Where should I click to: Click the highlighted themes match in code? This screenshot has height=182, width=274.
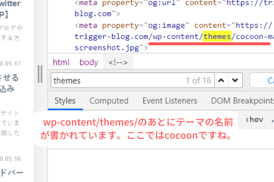tap(217, 36)
